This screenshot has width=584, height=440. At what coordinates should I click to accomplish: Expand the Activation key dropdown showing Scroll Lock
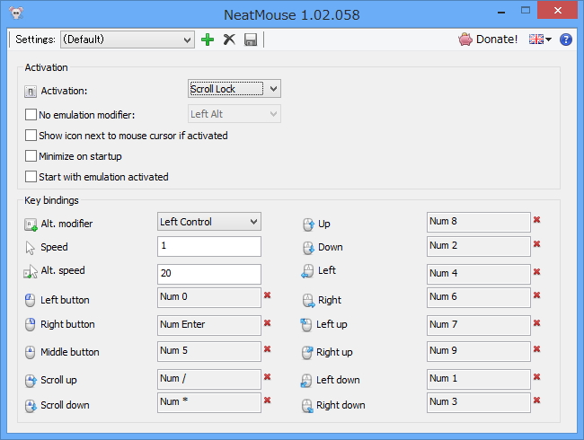[234, 89]
